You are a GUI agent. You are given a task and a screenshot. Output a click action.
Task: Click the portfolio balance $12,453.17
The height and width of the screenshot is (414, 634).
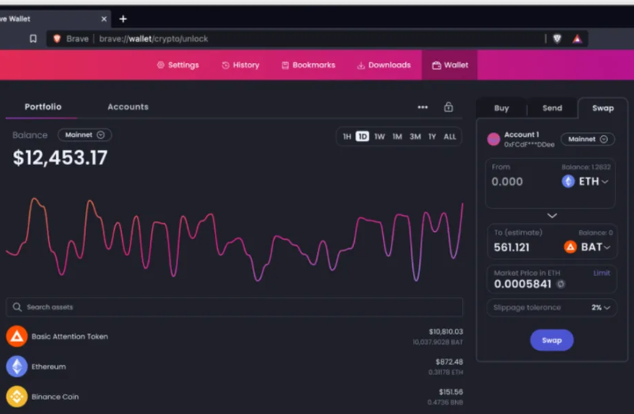click(60, 157)
